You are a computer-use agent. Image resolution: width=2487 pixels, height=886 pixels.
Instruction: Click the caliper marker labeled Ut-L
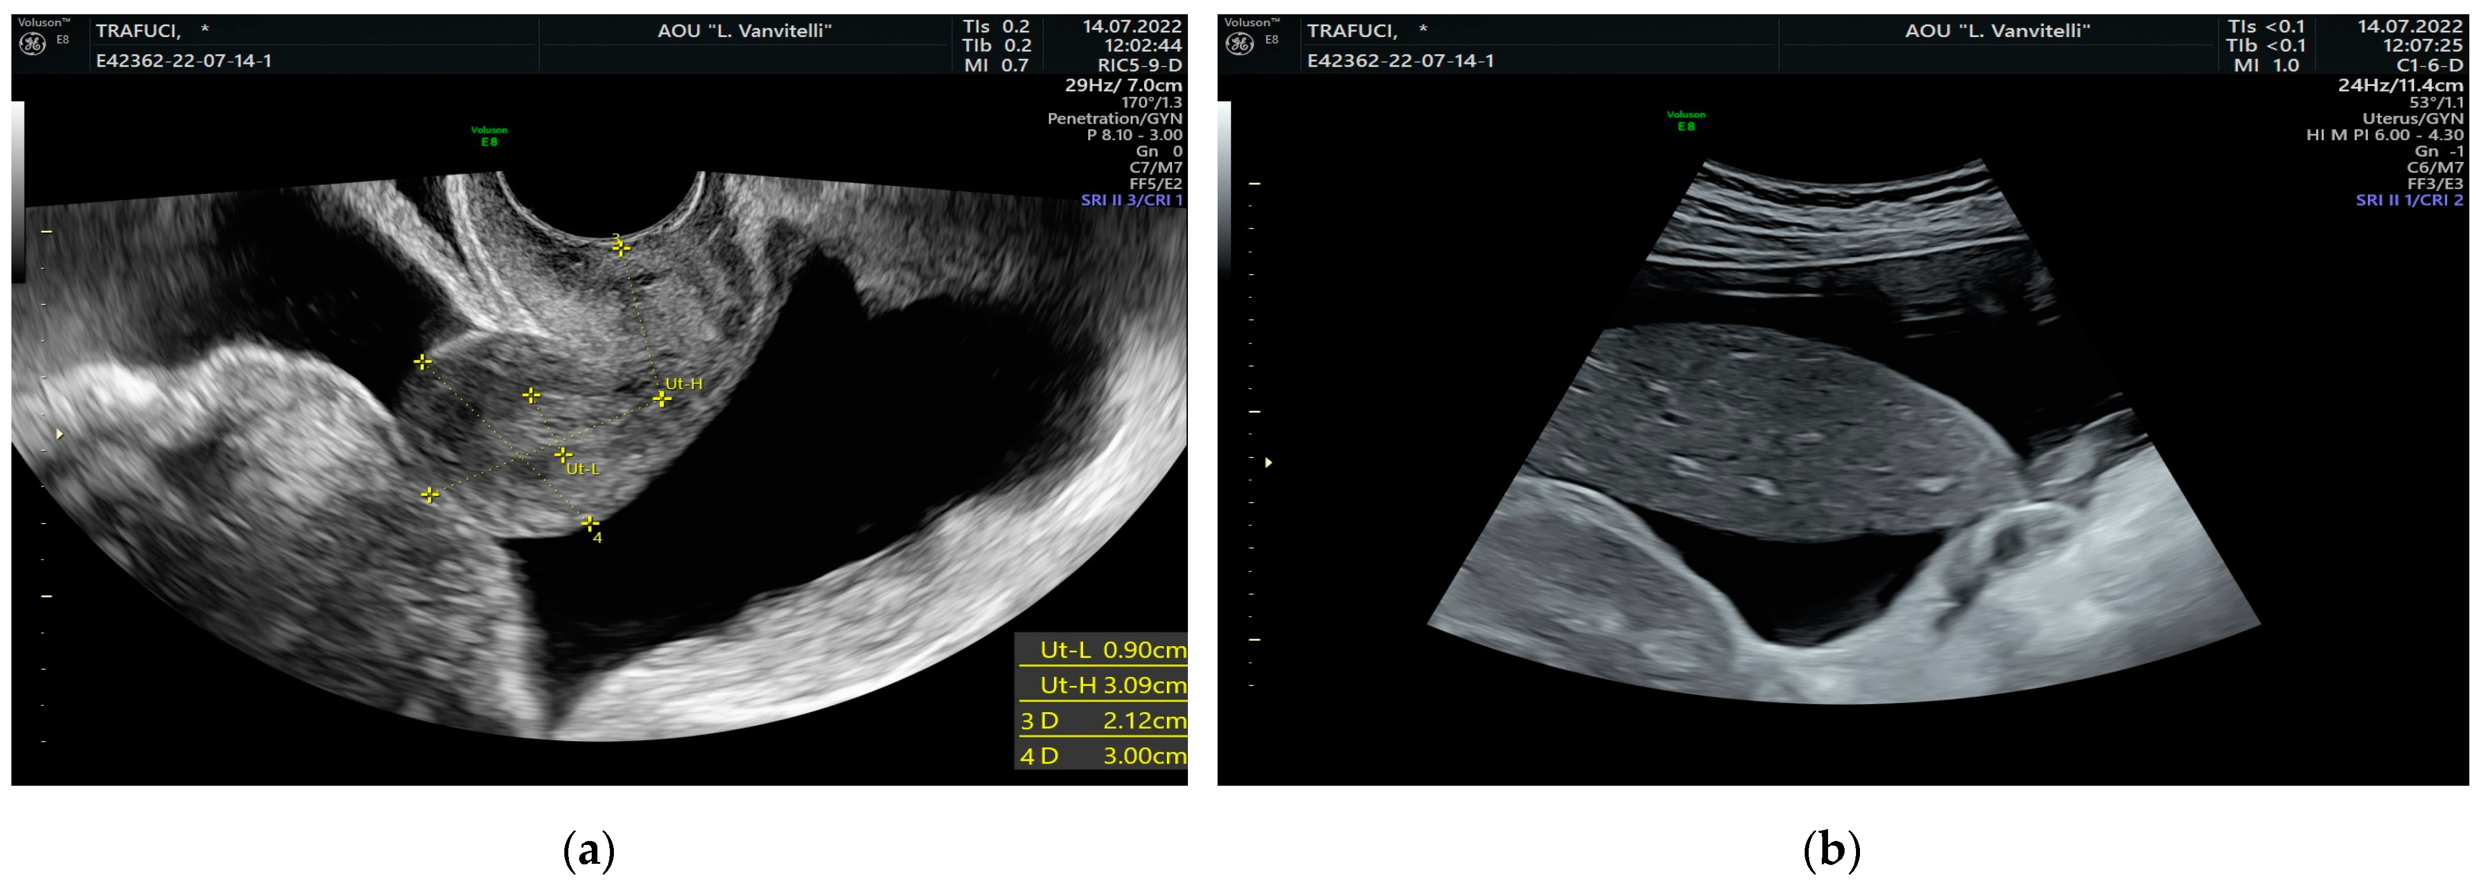coord(563,455)
